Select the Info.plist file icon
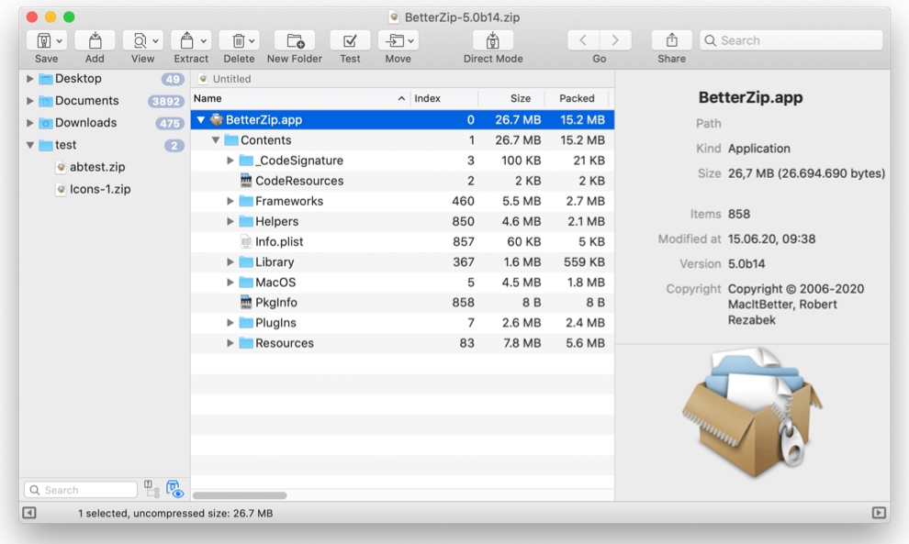The width and height of the screenshot is (909, 544). pyautogui.click(x=246, y=241)
